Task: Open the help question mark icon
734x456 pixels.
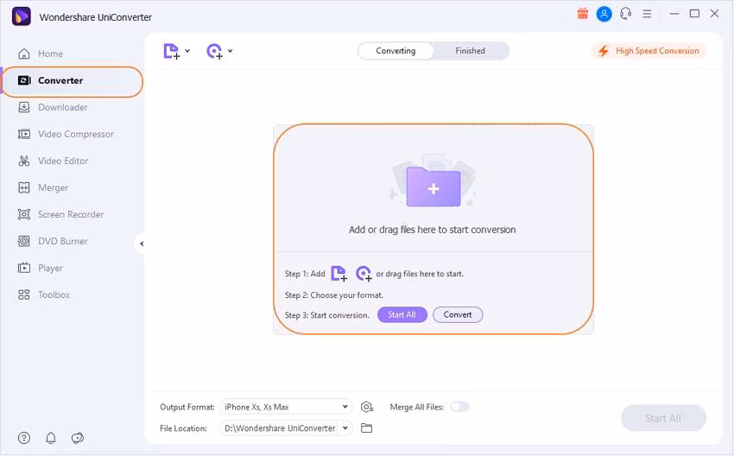Action: coord(24,438)
